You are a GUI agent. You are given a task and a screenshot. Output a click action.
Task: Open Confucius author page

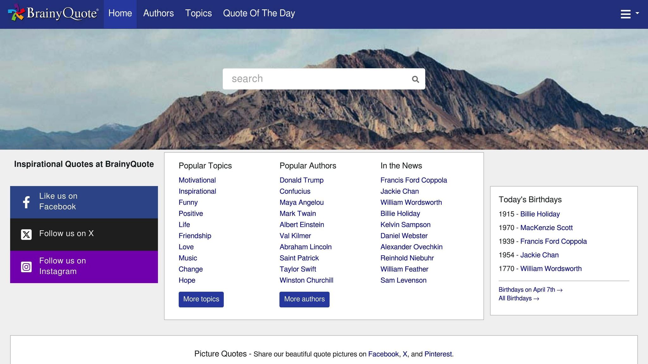pyautogui.click(x=295, y=191)
